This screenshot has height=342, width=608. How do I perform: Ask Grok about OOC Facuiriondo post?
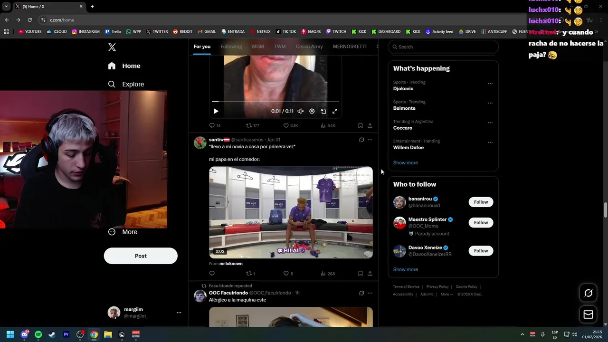pyautogui.click(x=361, y=293)
